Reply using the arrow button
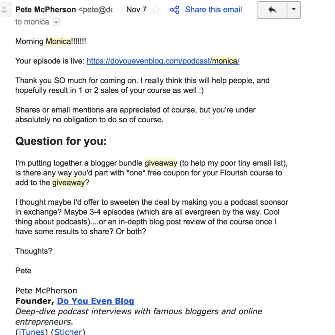Viewport: 335px width, 335px height. click(272, 10)
